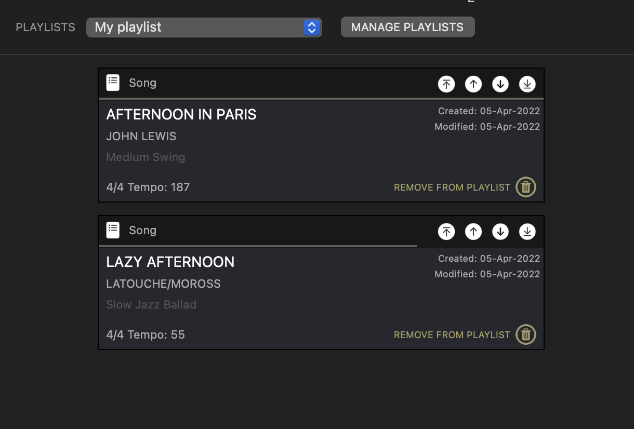Click trash icon for Lazy Afternoon
Image resolution: width=634 pixels, height=429 pixels.
pyautogui.click(x=526, y=334)
